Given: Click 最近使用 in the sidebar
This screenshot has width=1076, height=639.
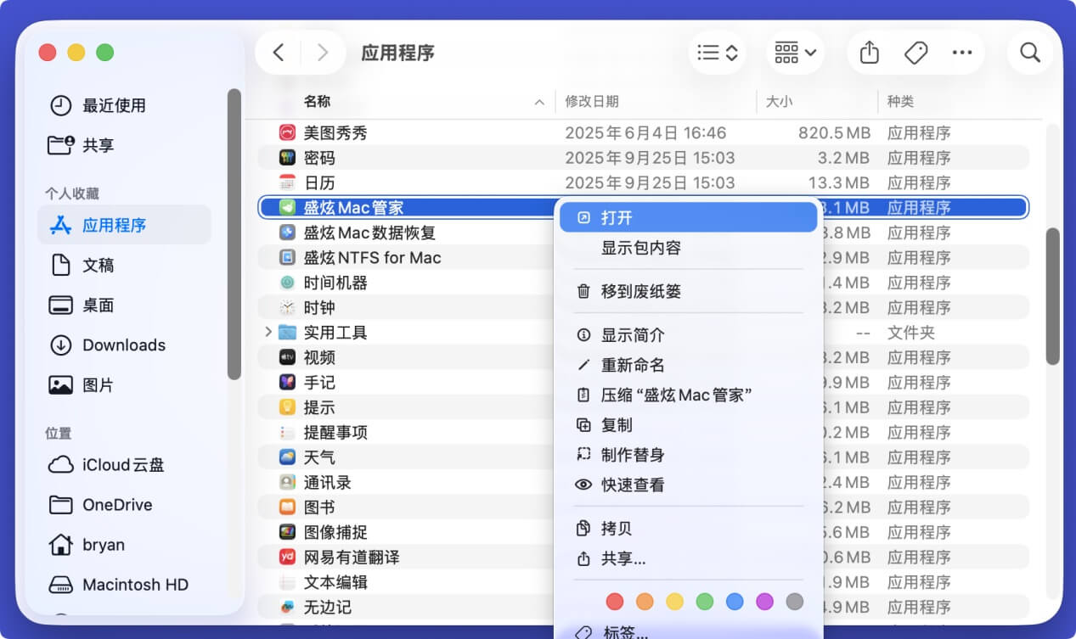Looking at the screenshot, I should coord(113,105).
